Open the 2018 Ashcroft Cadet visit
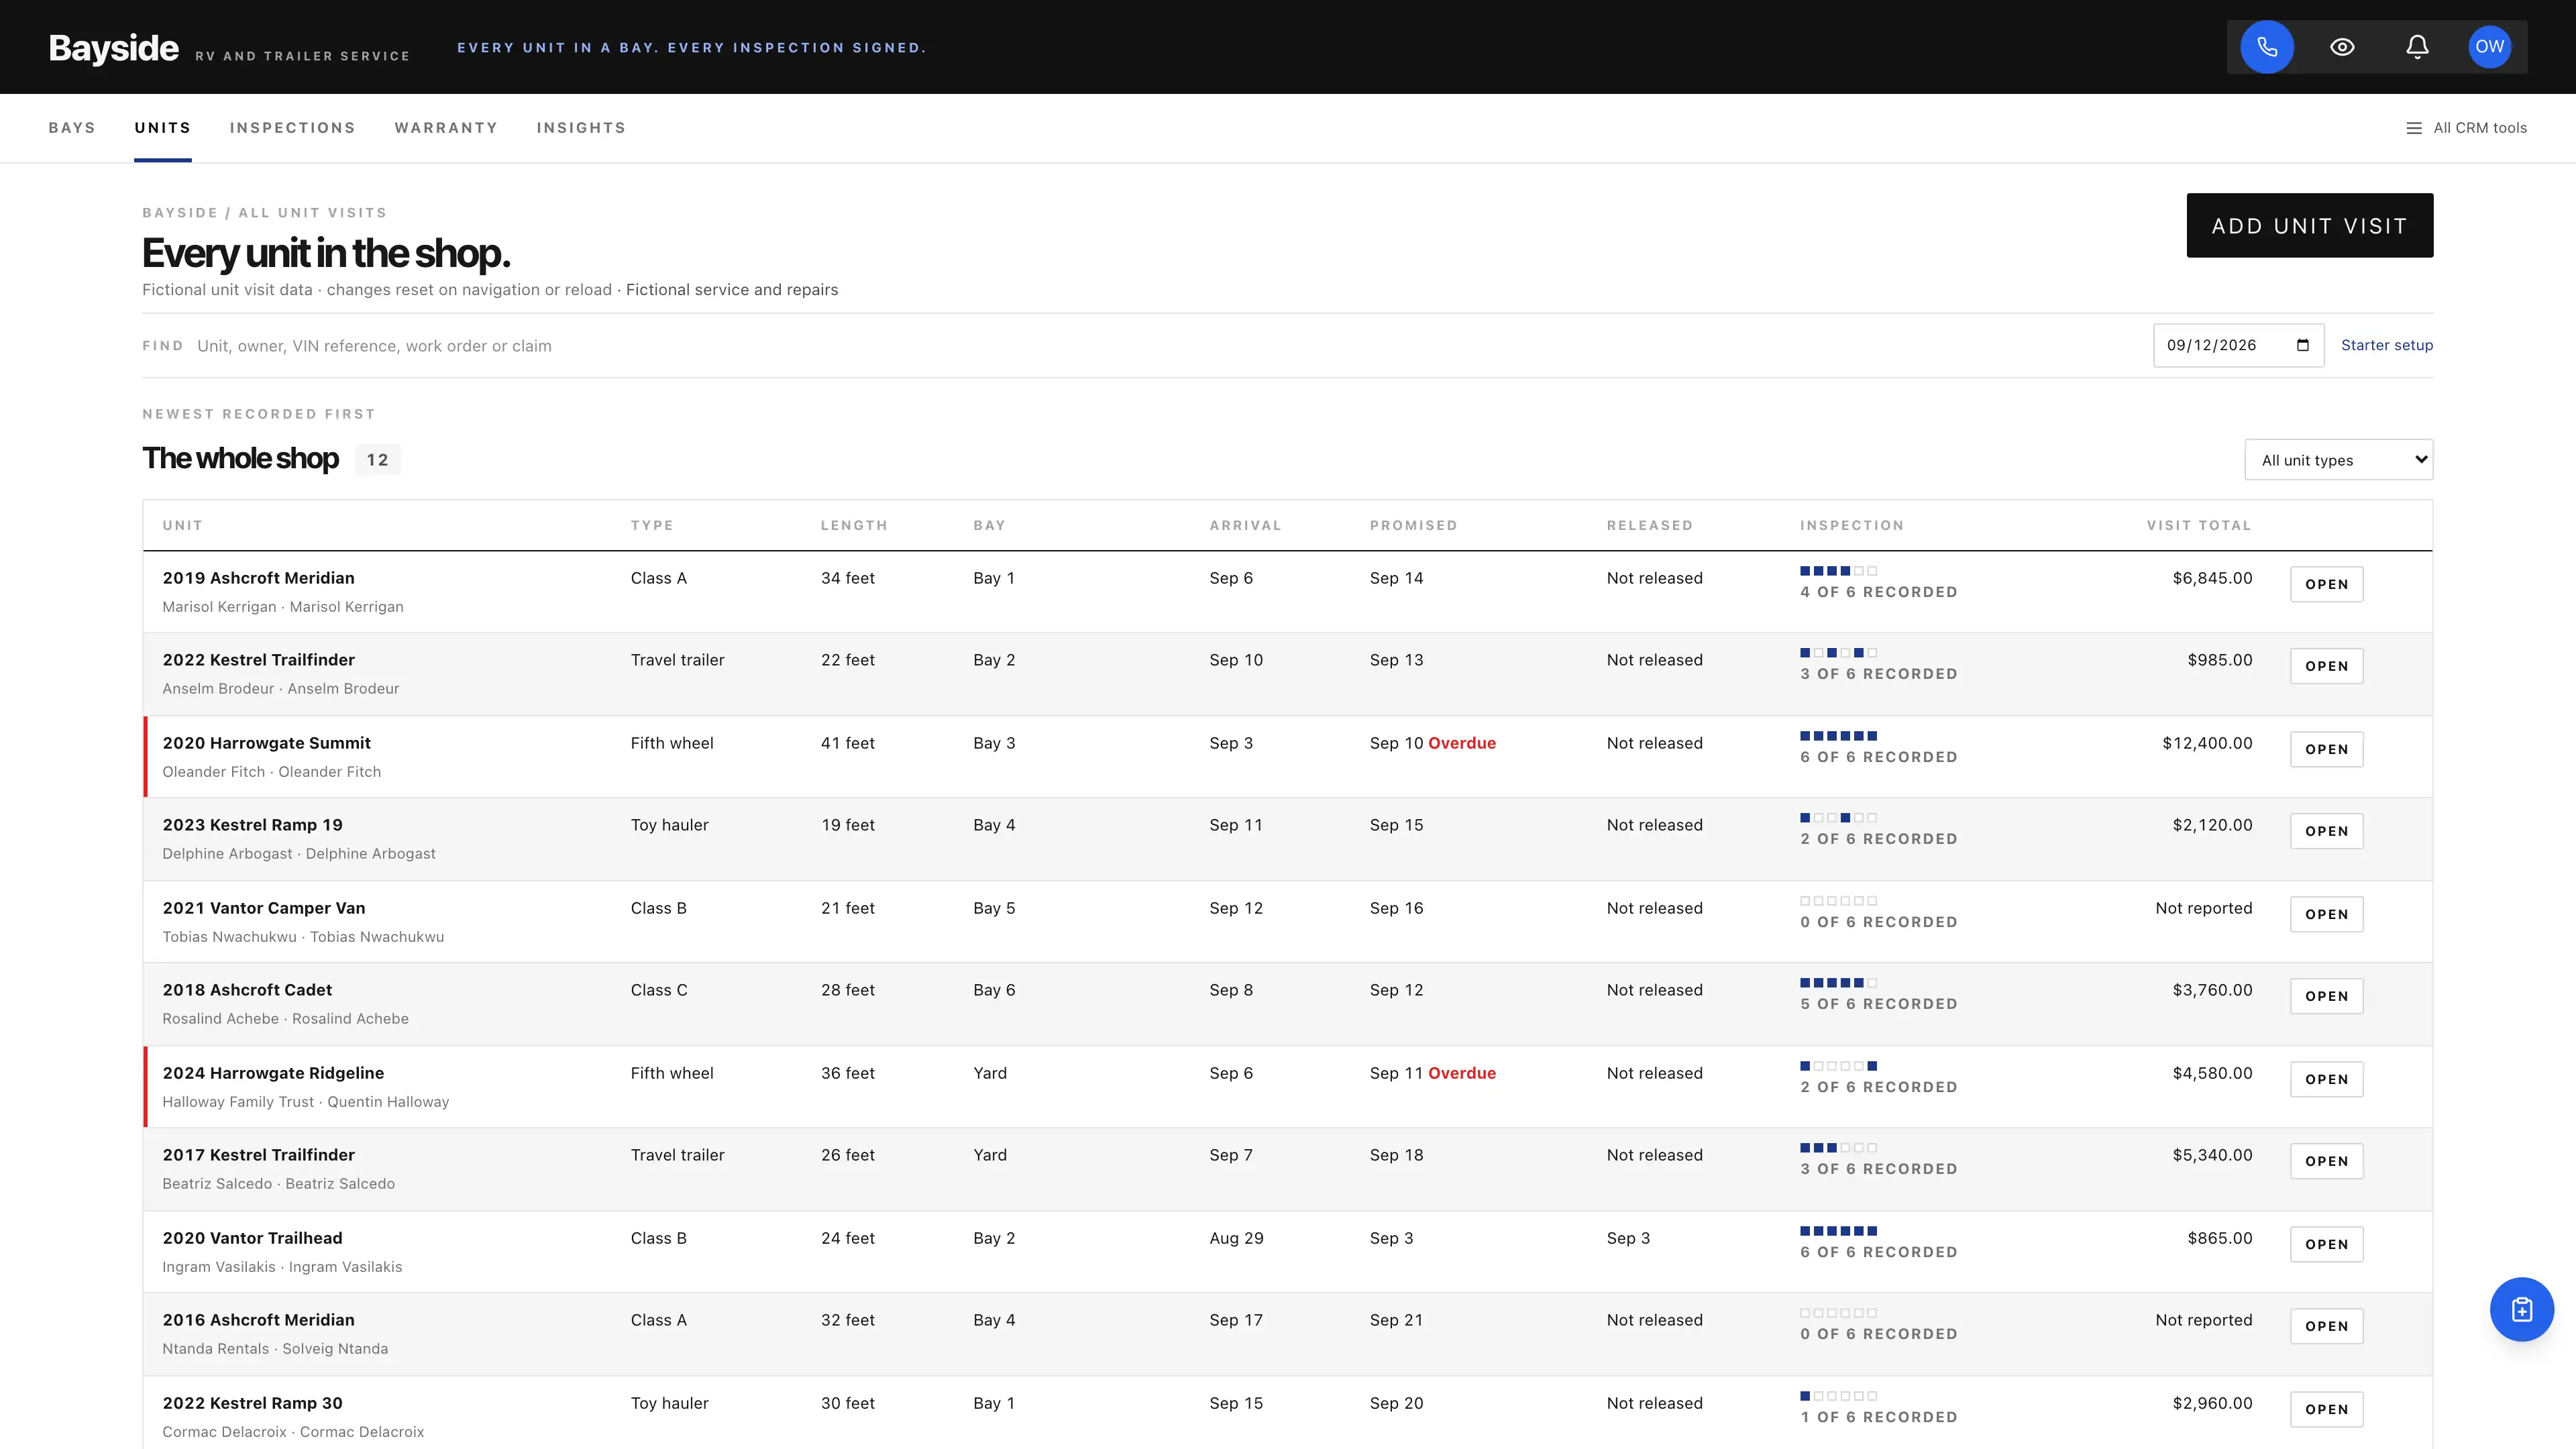This screenshot has height=1449, width=2576. (x=2327, y=996)
